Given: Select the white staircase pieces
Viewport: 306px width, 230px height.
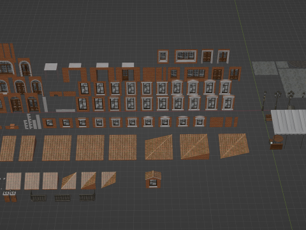Looking at the screenshot, I should click(x=33, y=121).
